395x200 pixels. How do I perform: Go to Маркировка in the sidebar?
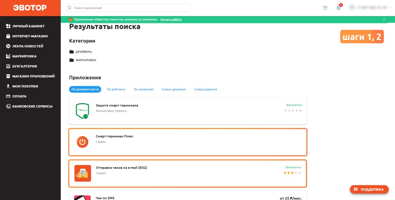[x=25, y=56]
